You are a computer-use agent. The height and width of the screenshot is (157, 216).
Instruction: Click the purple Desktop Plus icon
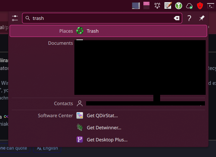(x=80, y=140)
